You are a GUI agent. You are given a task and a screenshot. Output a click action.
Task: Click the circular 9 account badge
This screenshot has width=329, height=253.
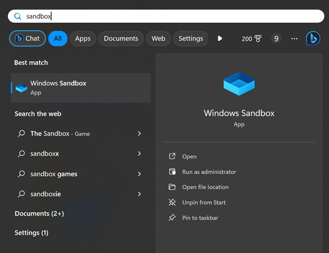[x=276, y=38]
